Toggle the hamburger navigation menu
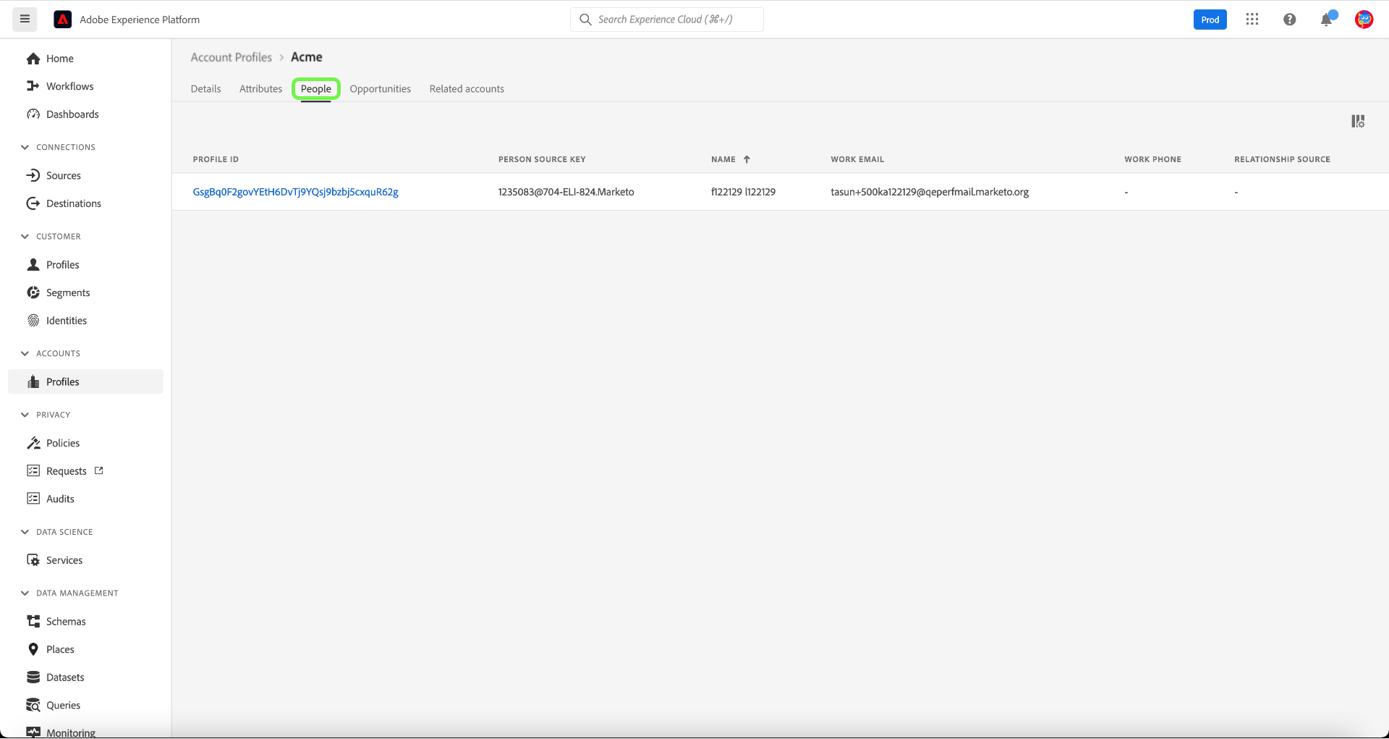 click(25, 20)
